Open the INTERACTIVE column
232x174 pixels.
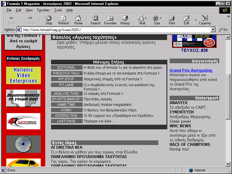[67, 115]
